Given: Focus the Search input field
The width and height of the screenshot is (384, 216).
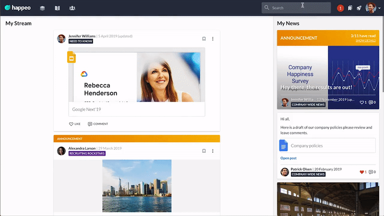Looking at the screenshot, I should coord(296,8).
